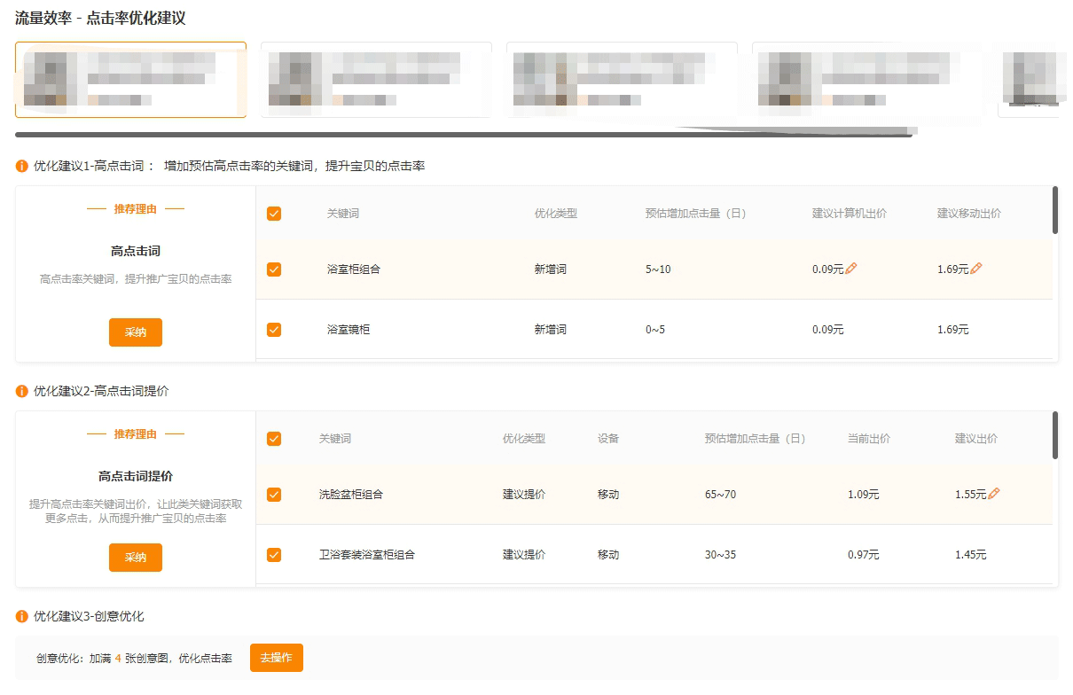The height and width of the screenshot is (695, 1073).
Task: Click 采纳 button under 高点击词
Action: (136, 332)
